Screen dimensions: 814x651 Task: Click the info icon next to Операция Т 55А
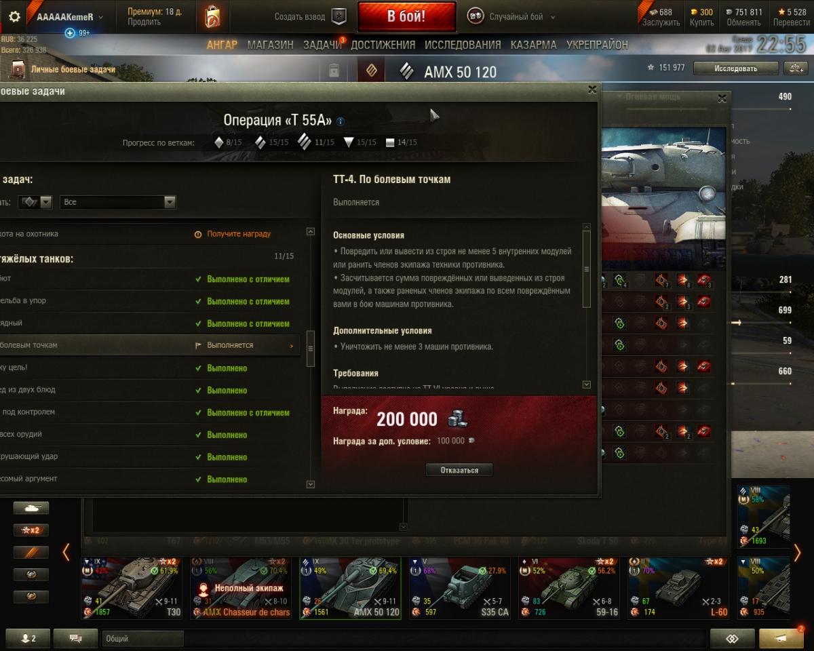(341, 121)
